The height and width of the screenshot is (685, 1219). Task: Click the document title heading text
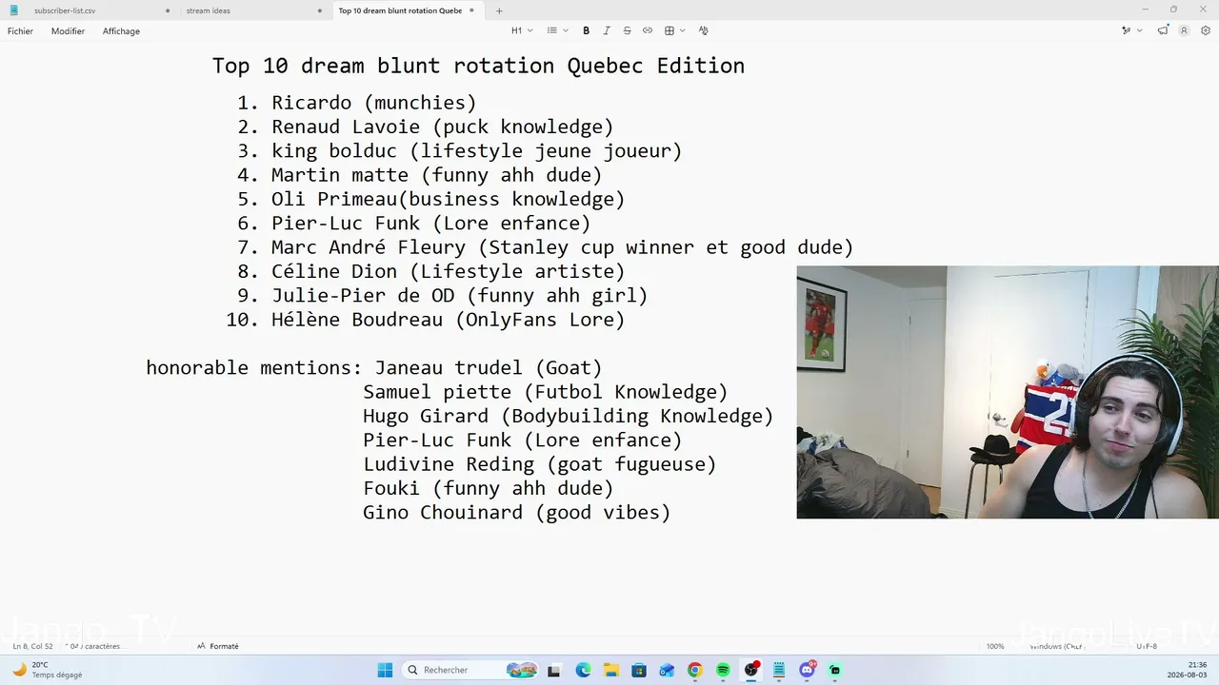(x=478, y=66)
